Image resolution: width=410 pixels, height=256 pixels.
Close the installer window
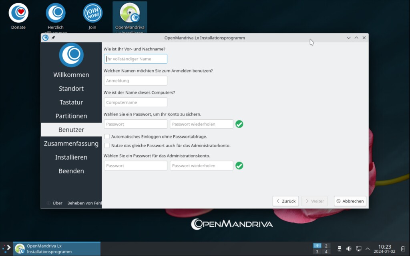pyautogui.click(x=364, y=38)
